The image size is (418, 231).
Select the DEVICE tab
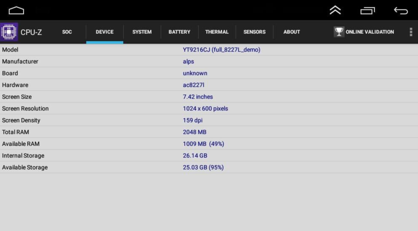(104, 32)
